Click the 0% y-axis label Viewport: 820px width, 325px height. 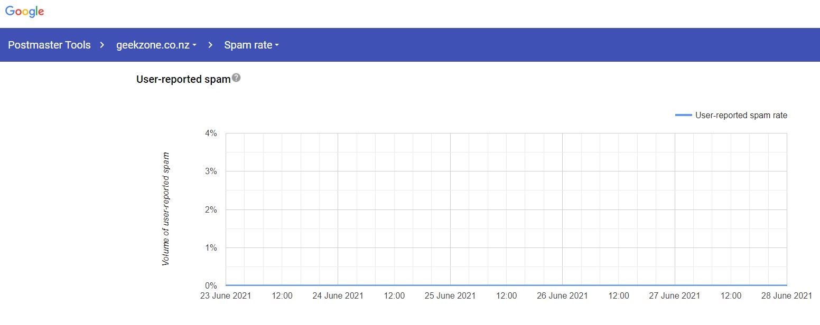pos(211,286)
